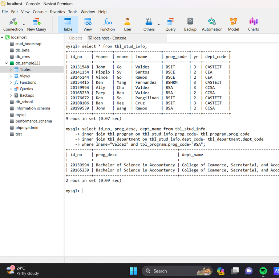Open Task View on the taskbar

(x=235, y=271)
